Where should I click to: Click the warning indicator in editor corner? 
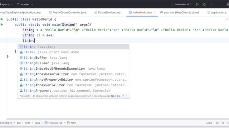(227, 19)
